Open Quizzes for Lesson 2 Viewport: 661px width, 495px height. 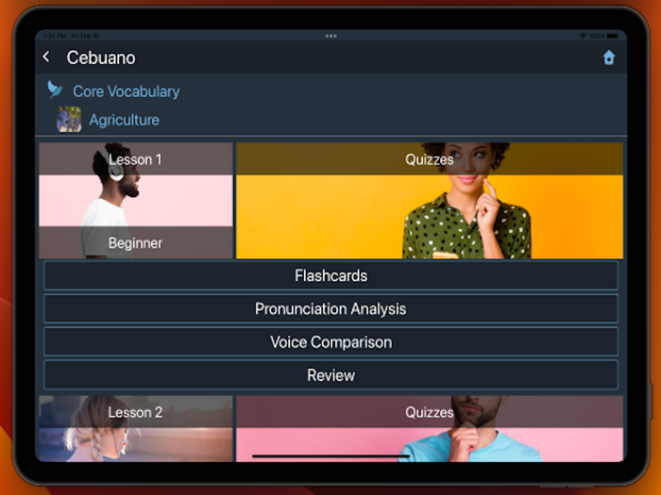pyautogui.click(x=430, y=428)
